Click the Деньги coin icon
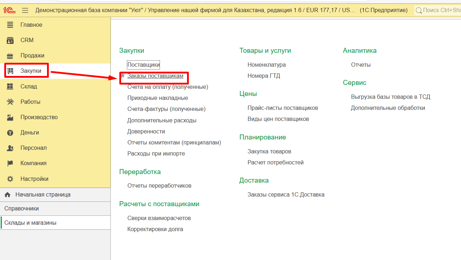Screen dimensions: 461x260 10,133
